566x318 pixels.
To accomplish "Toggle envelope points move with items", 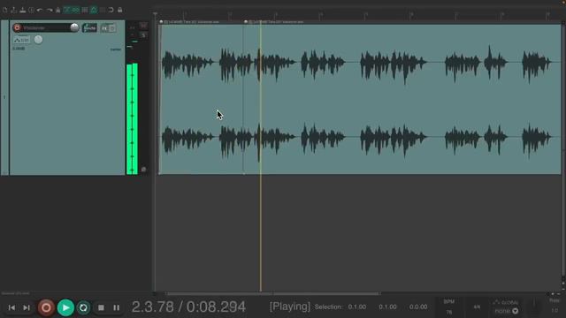I will [94, 10].
